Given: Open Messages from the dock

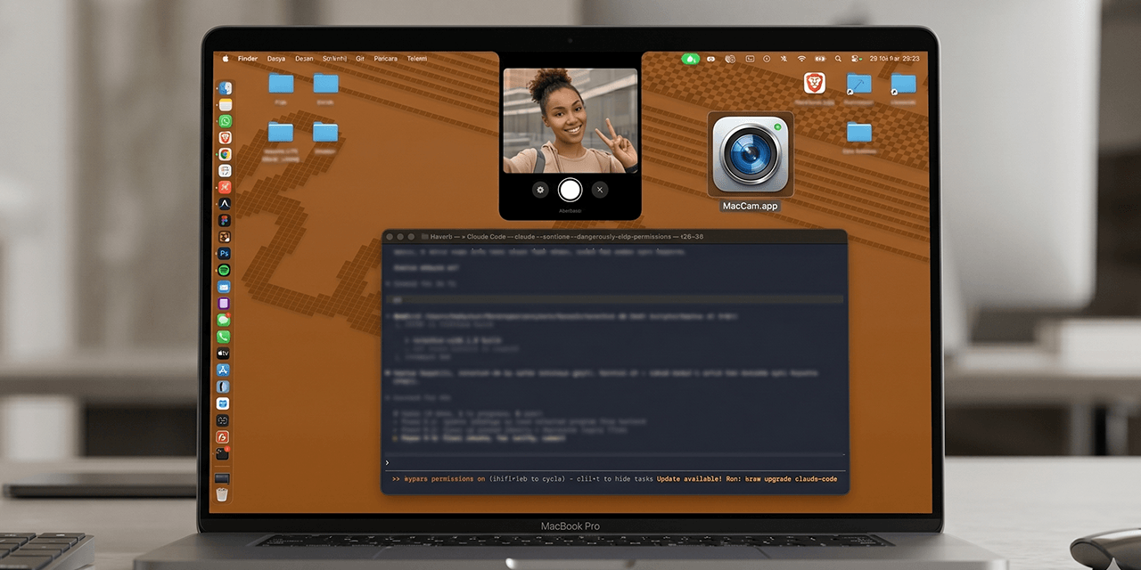Looking at the screenshot, I should click(x=225, y=320).
